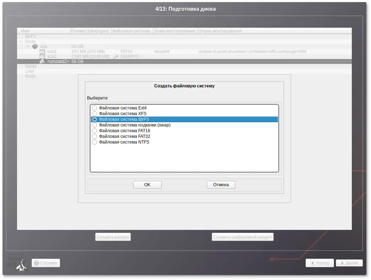Select the BtrFS tree item
The width and height of the screenshot is (371, 280).
[31, 37]
